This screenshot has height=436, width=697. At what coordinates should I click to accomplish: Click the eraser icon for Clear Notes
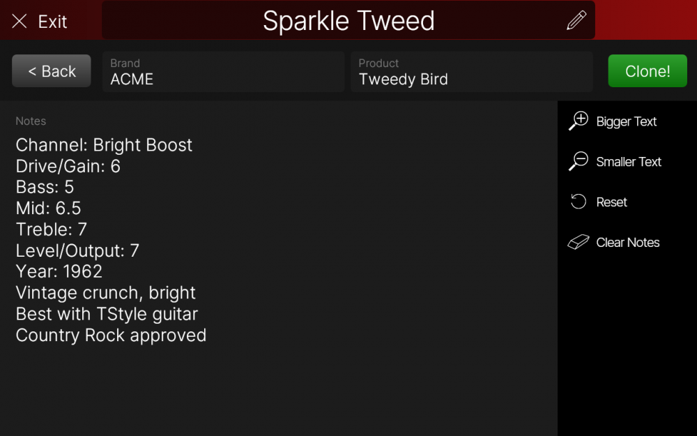(579, 242)
